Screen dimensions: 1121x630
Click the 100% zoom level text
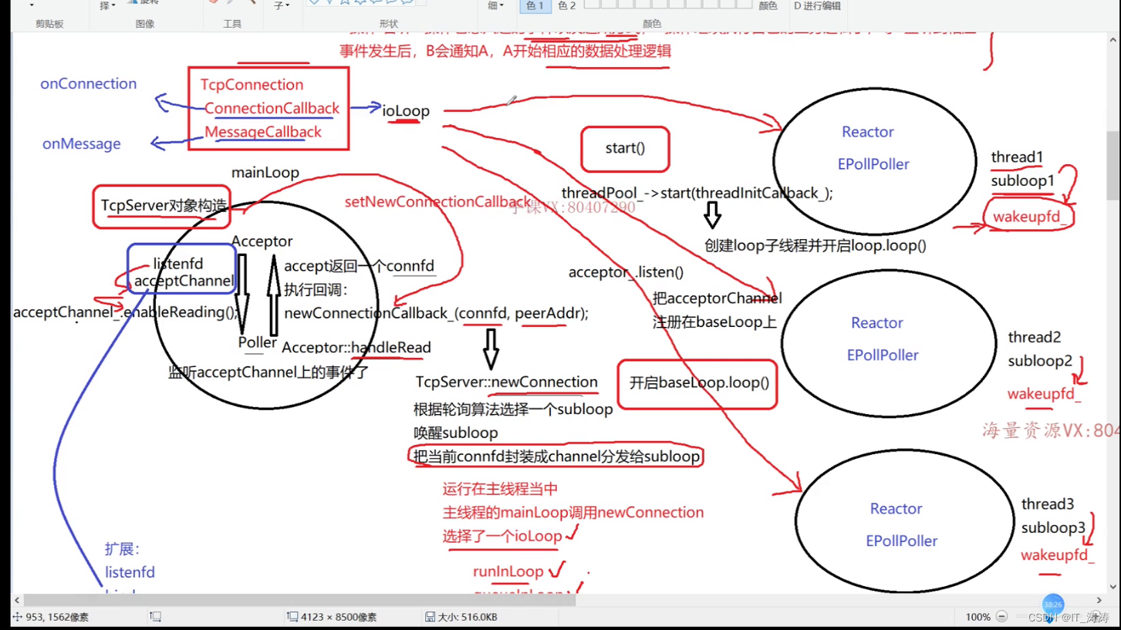977,617
